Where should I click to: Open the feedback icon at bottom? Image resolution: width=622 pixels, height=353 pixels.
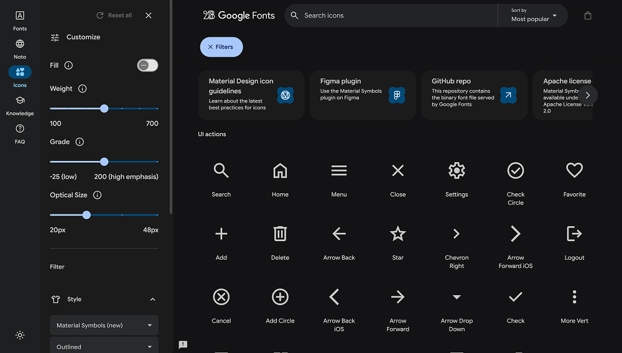[x=183, y=344]
